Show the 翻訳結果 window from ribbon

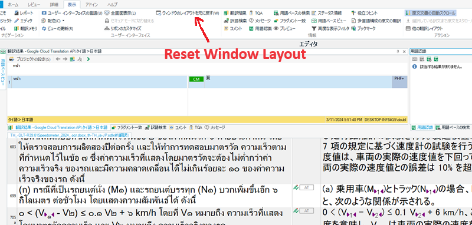click(235, 13)
